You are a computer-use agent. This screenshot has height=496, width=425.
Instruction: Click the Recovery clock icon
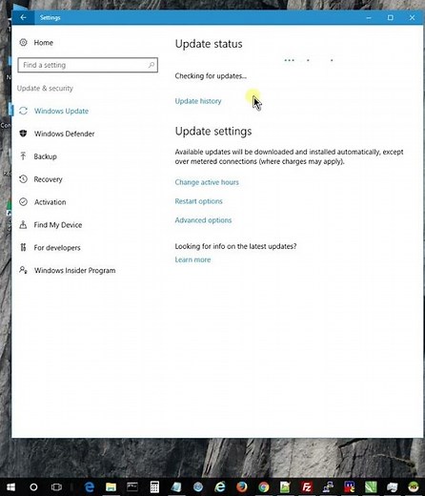click(23, 179)
